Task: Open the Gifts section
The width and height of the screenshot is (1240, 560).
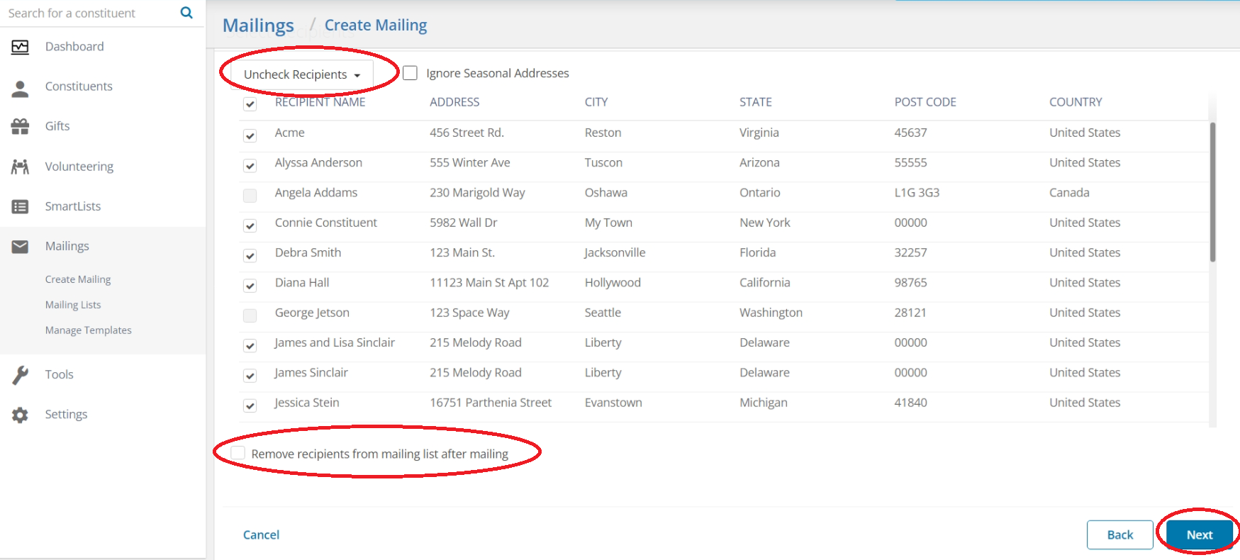Action: (x=57, y=125)
